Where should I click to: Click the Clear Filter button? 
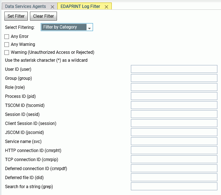click(x=43, y=16)
